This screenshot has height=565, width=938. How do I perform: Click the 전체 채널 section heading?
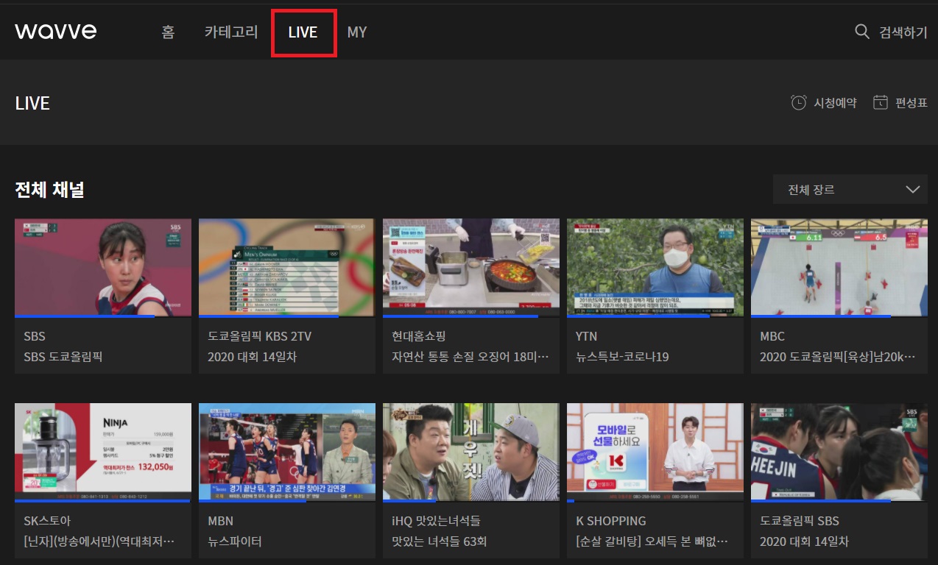click(50, 190)
